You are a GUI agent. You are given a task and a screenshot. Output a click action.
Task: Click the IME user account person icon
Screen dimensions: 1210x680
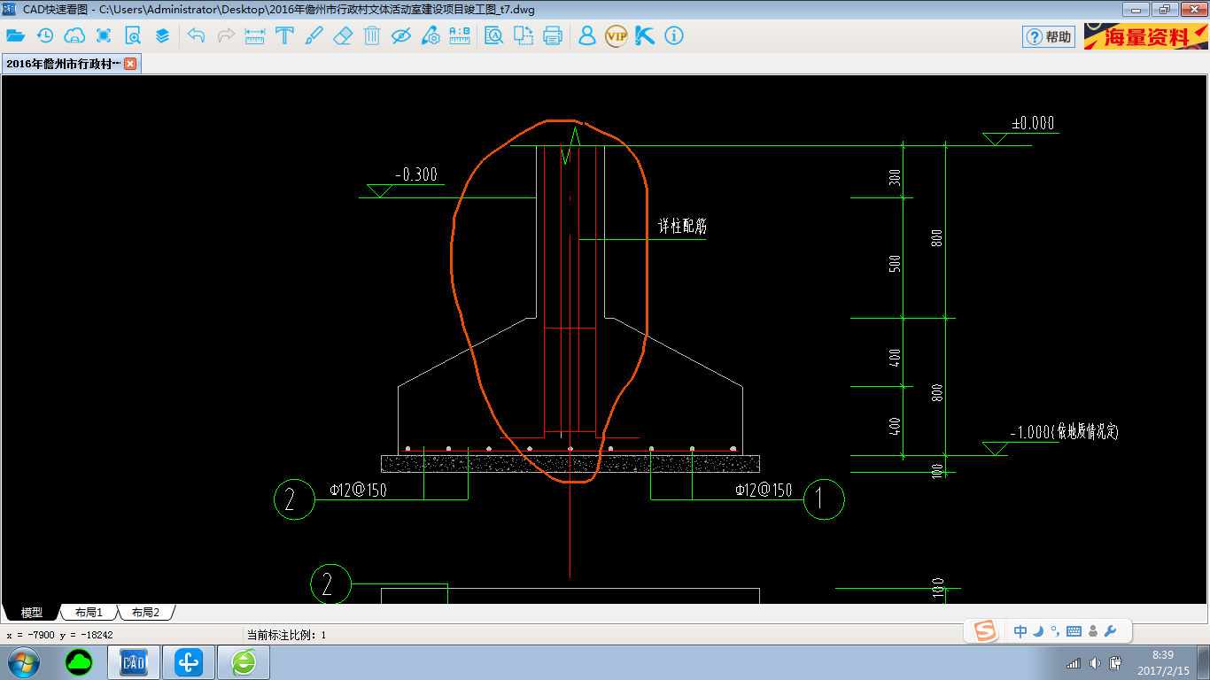(x=1092, y=631)
